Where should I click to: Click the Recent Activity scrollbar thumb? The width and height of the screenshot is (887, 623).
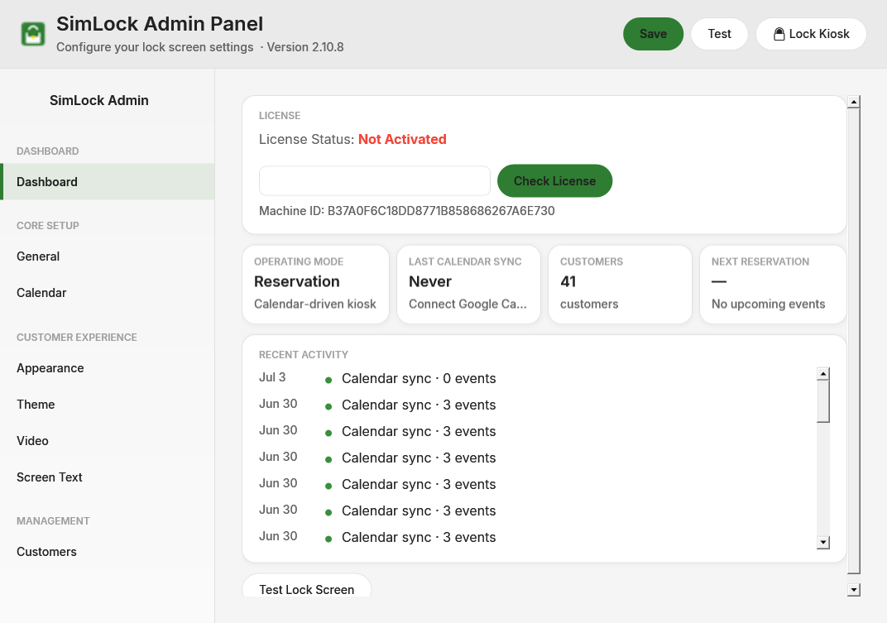tap(823, 402)
